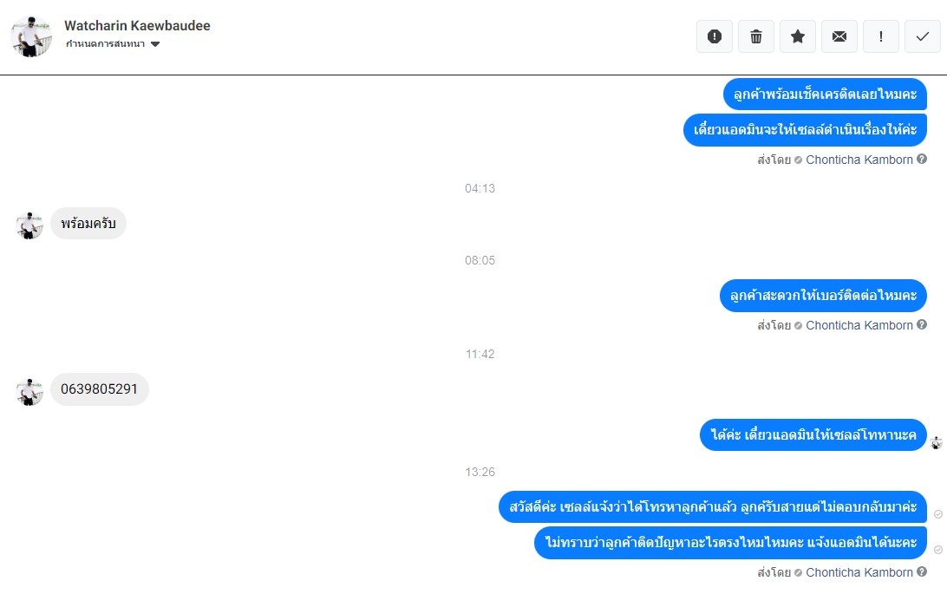Select the พร้อมครับ reply bubble
This screenshot has height=607, width=947.
[88, 224]
